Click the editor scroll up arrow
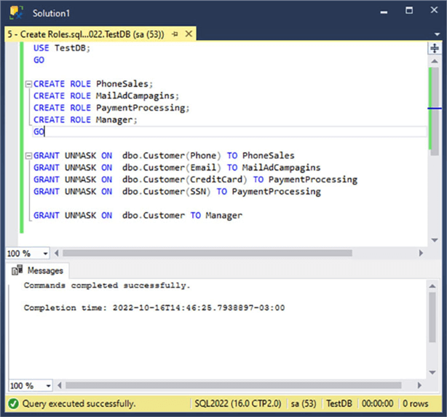447x417 pixels. pyautogui.click(x=435, y=61)
